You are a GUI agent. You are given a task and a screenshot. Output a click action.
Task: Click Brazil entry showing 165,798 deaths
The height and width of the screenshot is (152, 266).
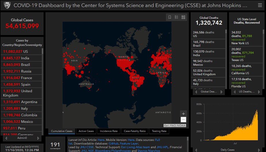[x=208, y=44]
